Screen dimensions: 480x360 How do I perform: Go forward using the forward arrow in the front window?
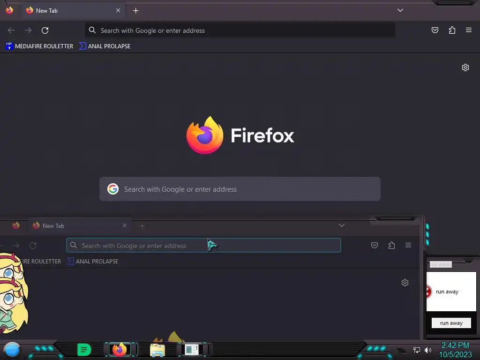click(28, 30)
